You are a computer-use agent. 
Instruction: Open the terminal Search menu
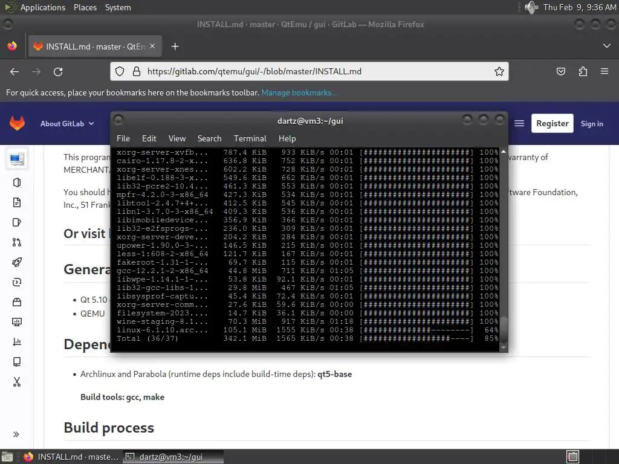(x=209, y=138)
